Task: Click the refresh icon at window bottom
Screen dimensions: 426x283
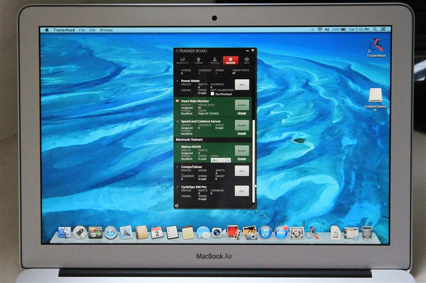Action: coord(176,206)
